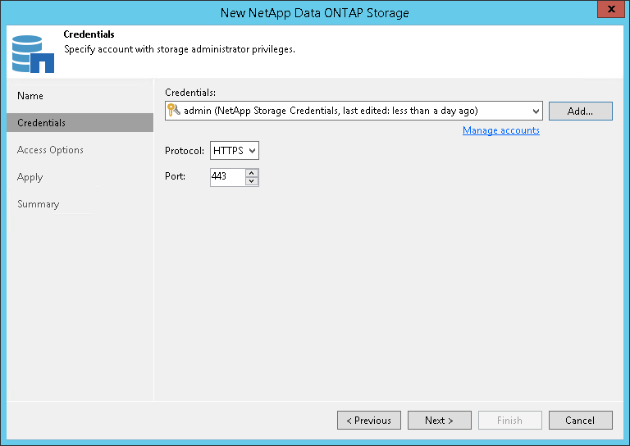Jump to the Access Options step
Screen dimensions: 630x446
[x=50, y=150]
